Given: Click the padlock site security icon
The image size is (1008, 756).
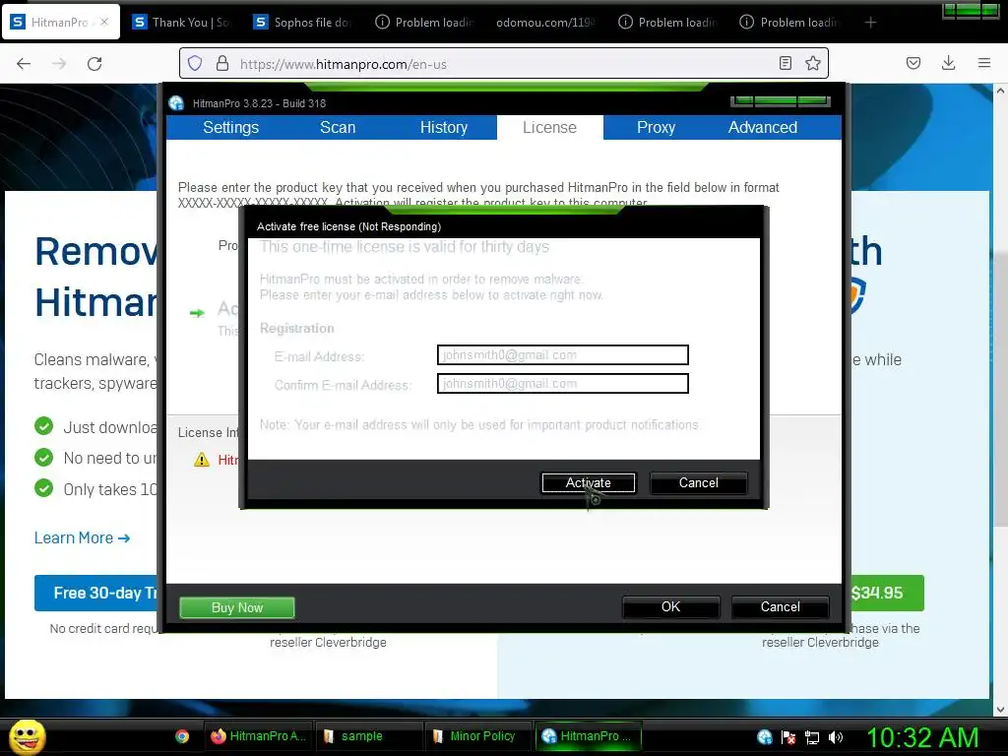Looking at the screenshot, I should [222, 63].
